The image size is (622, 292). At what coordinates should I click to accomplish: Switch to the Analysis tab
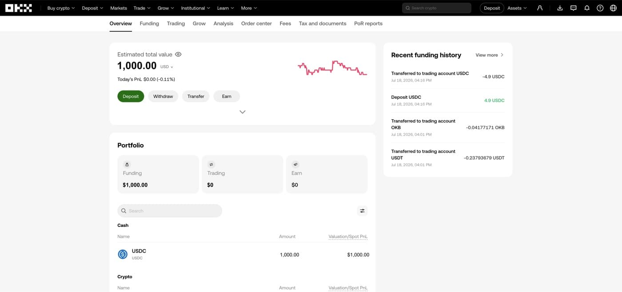(x=223, y=23)
